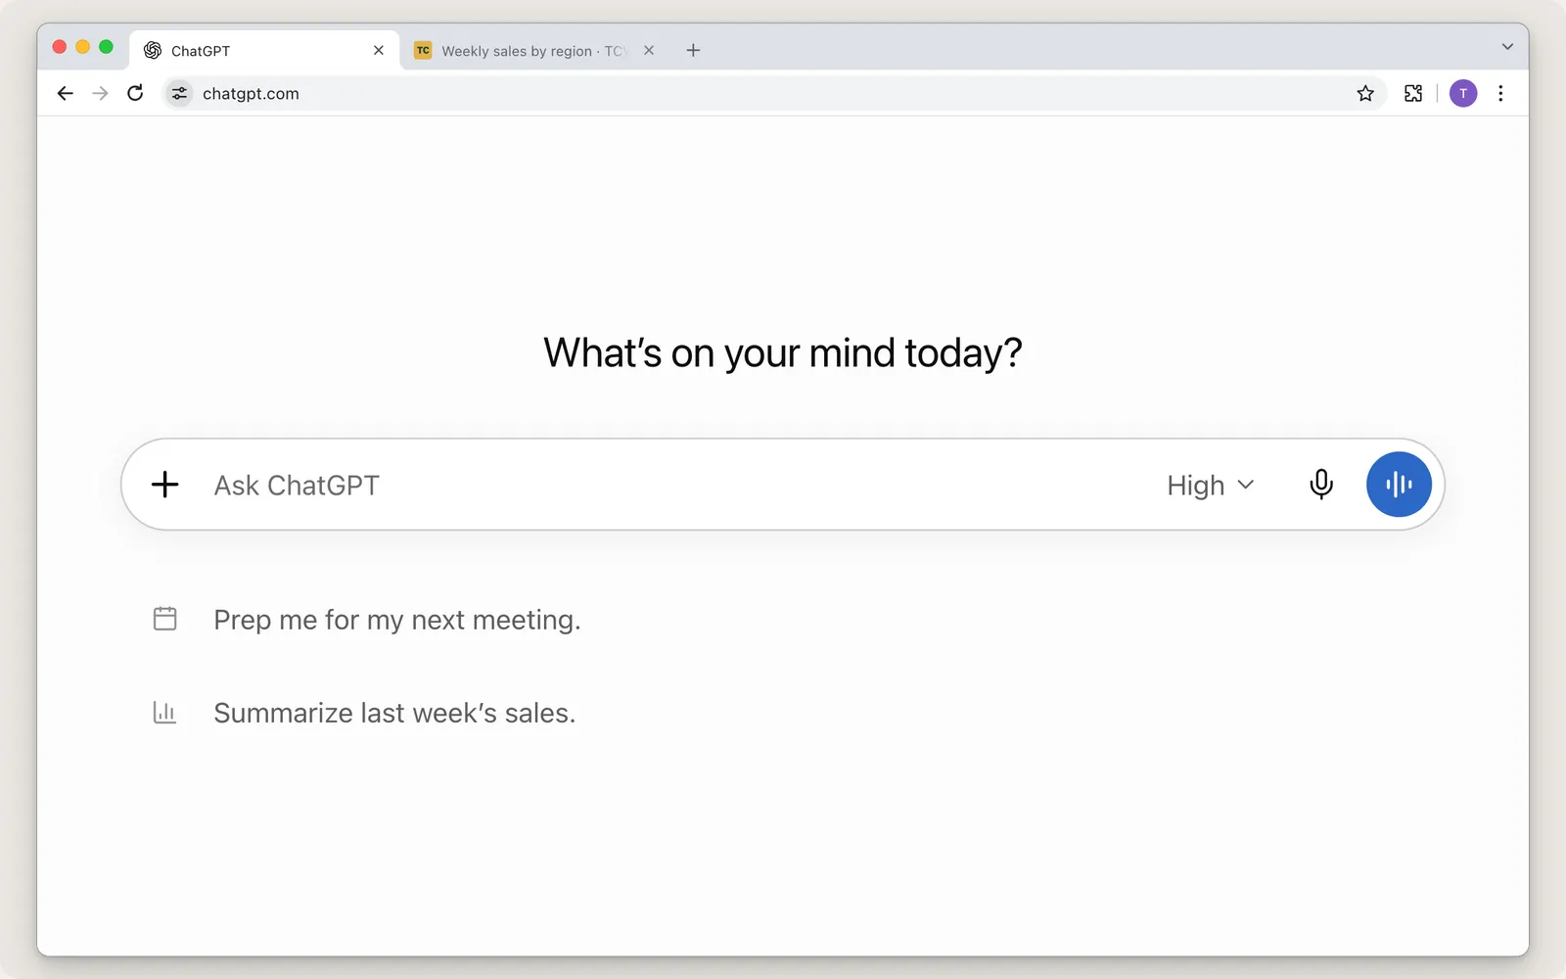
Task: Open the purple T profile avatar
Action: tap(1463, 94)
